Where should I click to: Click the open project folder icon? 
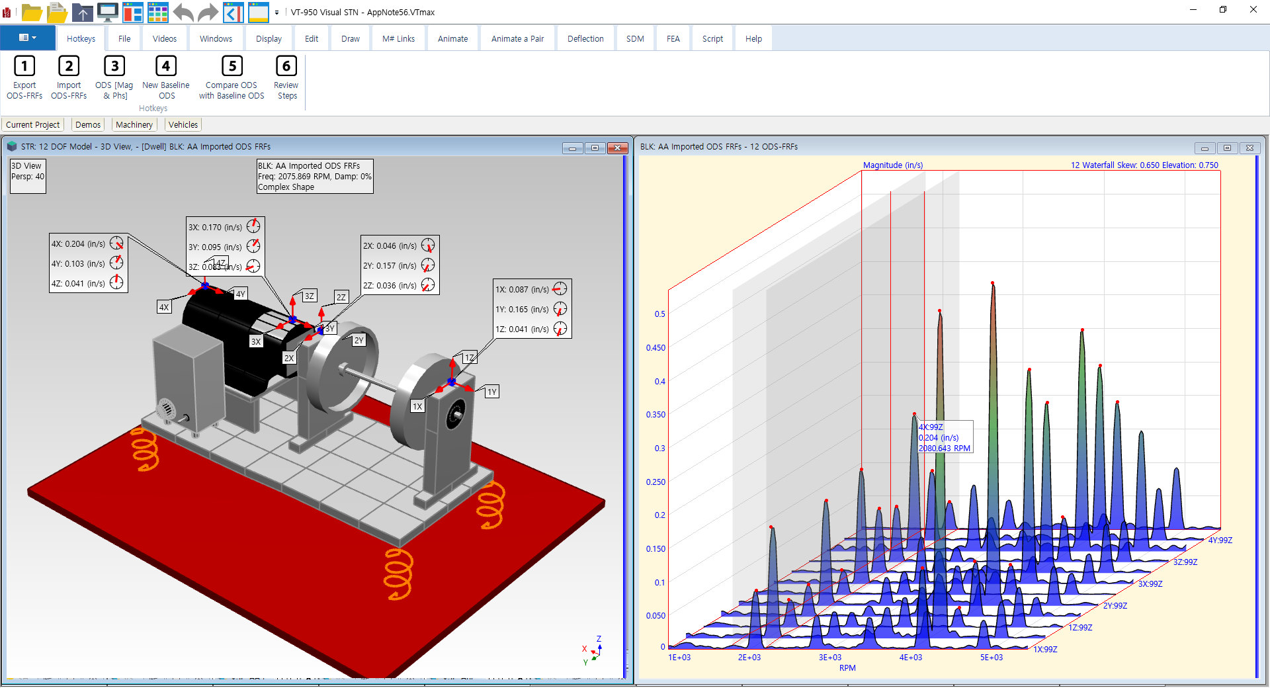(32, 12)
